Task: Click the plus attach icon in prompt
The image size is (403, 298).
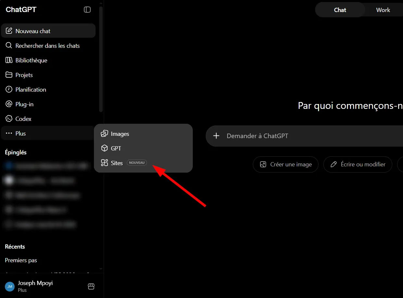Action: (216, 136)
